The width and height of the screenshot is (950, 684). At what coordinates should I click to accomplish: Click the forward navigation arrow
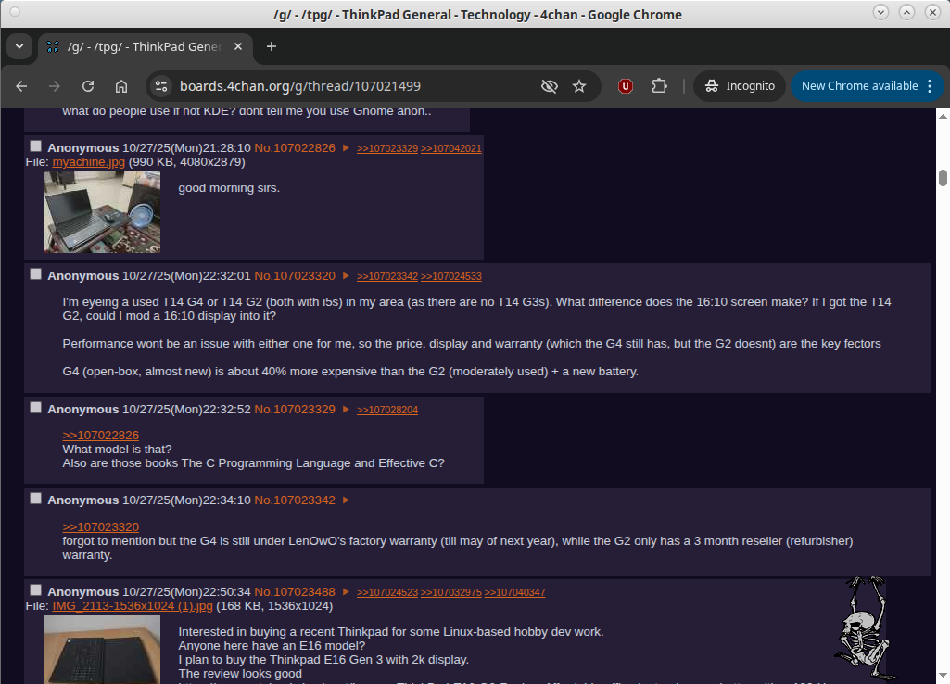(55, 86)
